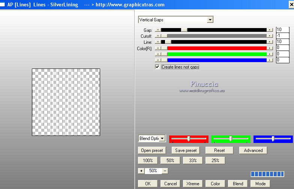
Task: Click the Blend button
Action: [x=238, y=184]
